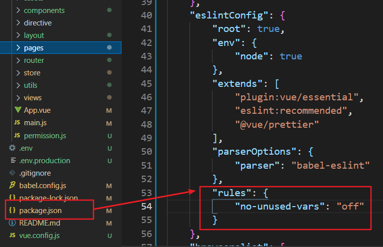Click line number 54 in the gutter
Viewport: 383px width, 247px height.
[x=146, y=206]
